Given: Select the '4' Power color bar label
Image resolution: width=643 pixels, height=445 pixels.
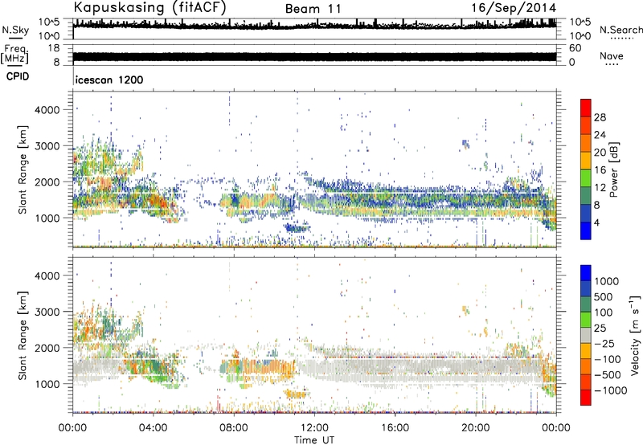Looking at the screenshot, I should (596, 223).
